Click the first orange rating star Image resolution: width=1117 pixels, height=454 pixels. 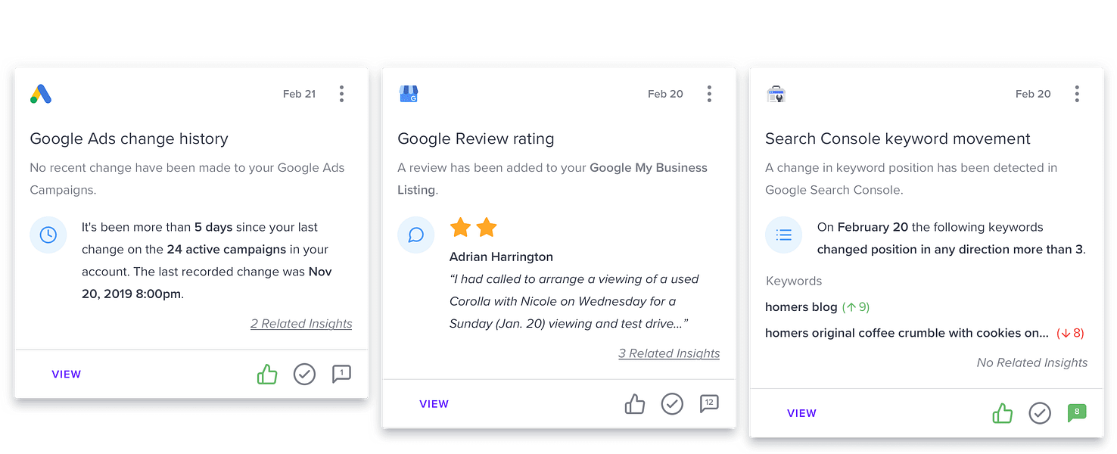pos(460,227)
